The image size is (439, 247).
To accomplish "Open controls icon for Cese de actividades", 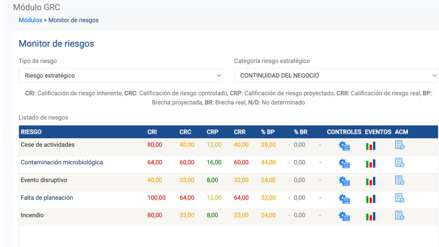I will (344, 146).
